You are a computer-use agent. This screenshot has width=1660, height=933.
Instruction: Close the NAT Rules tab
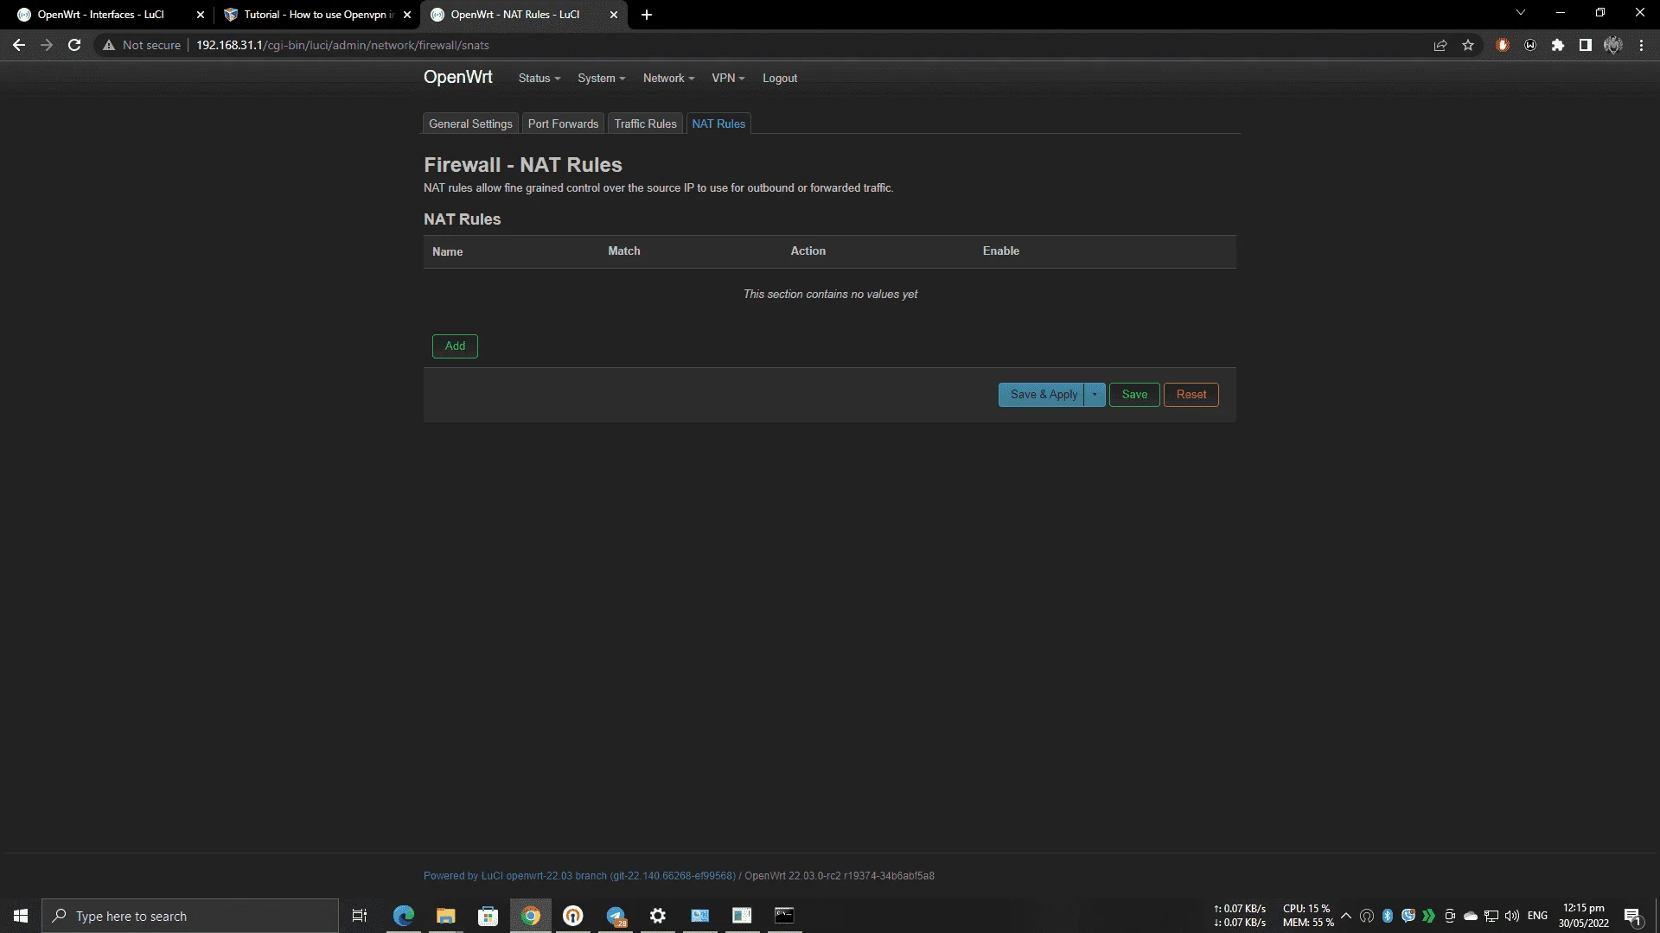coord(614,15)
